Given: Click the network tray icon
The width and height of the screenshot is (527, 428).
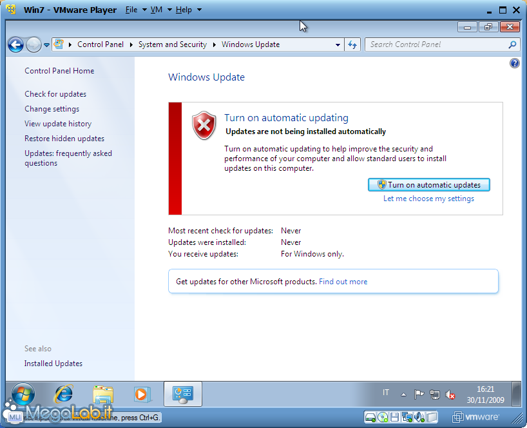Looking at the screenshot, I should (x=435, y=394).
